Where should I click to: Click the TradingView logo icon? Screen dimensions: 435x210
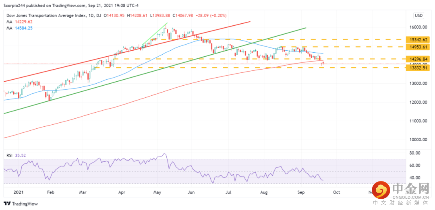click(7, 204)
